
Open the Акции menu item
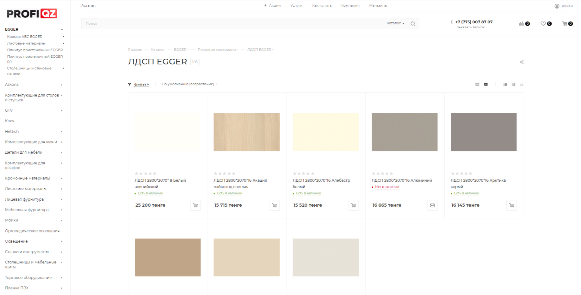(x=275, y=6)
